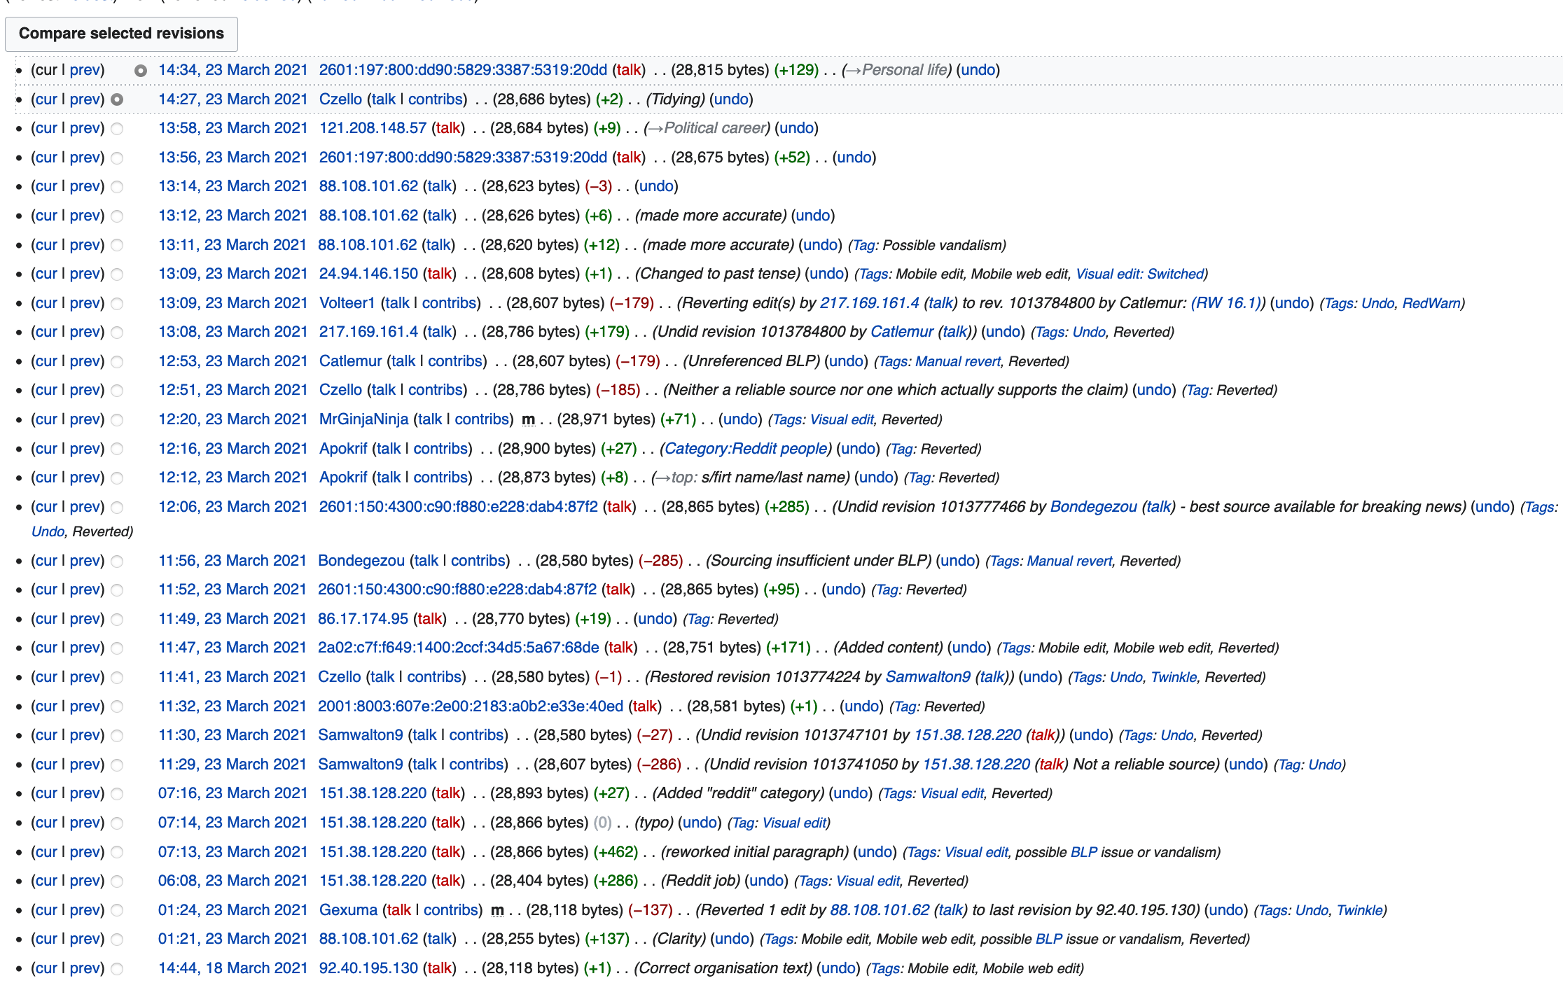Image resolution: width=1563 pixels, height=983 pixels.
Task: Click cur on the 12:06 revision row
Action: [46, 507]
